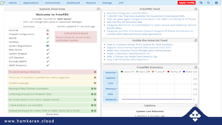
Task: Toggle the Trunks Reg legend series
Action: click(158, 72)
